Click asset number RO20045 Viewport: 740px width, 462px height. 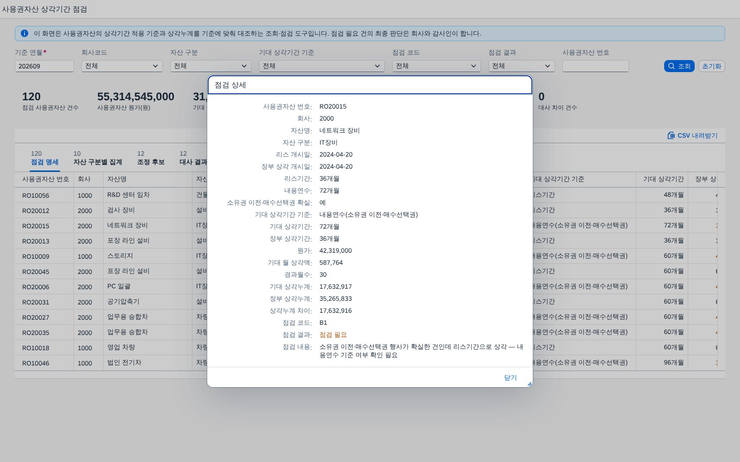tap(36, 272)
